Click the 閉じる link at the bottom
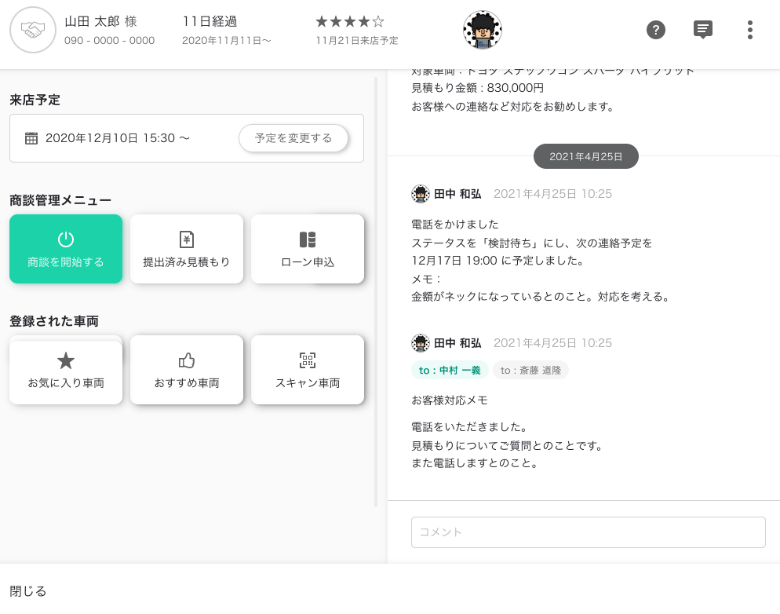780x614 pixels. tap(27, 590)
